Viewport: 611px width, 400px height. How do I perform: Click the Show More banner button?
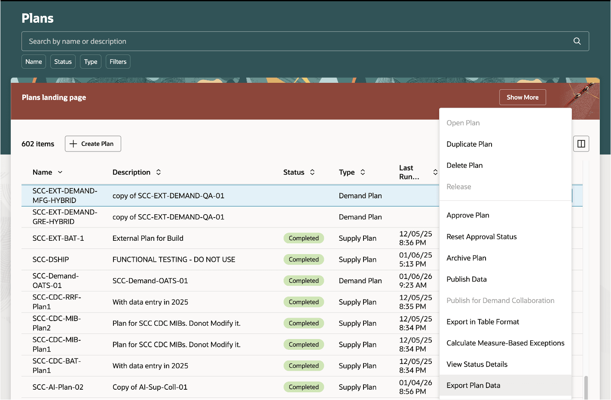tap(522, 97)
